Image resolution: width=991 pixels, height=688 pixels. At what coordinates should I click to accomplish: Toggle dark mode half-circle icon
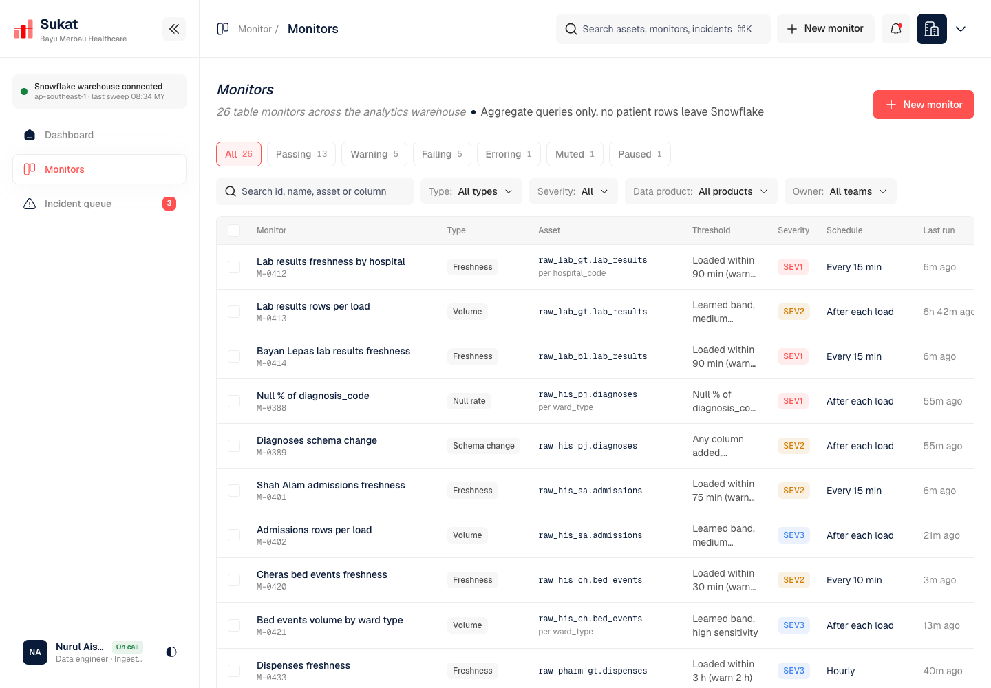coord(171,652)
